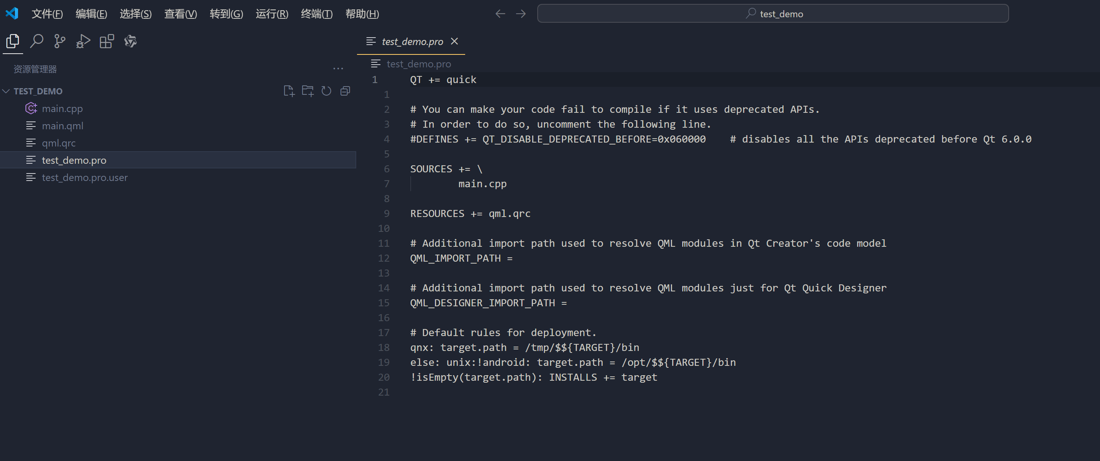The height and width of the screenshot is (461, 1100).
Task: Create a new file in TEST_DEMO
Action: tap(289, 90)
